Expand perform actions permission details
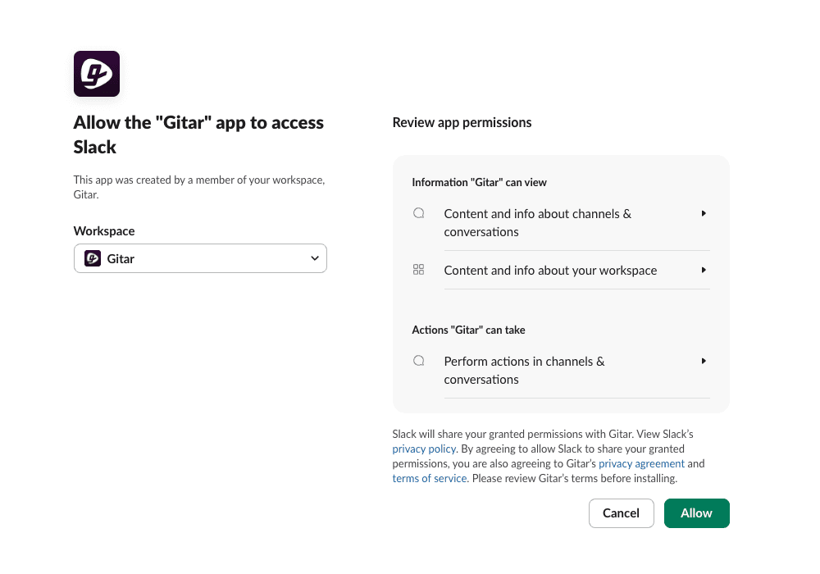 click(704, 360)
